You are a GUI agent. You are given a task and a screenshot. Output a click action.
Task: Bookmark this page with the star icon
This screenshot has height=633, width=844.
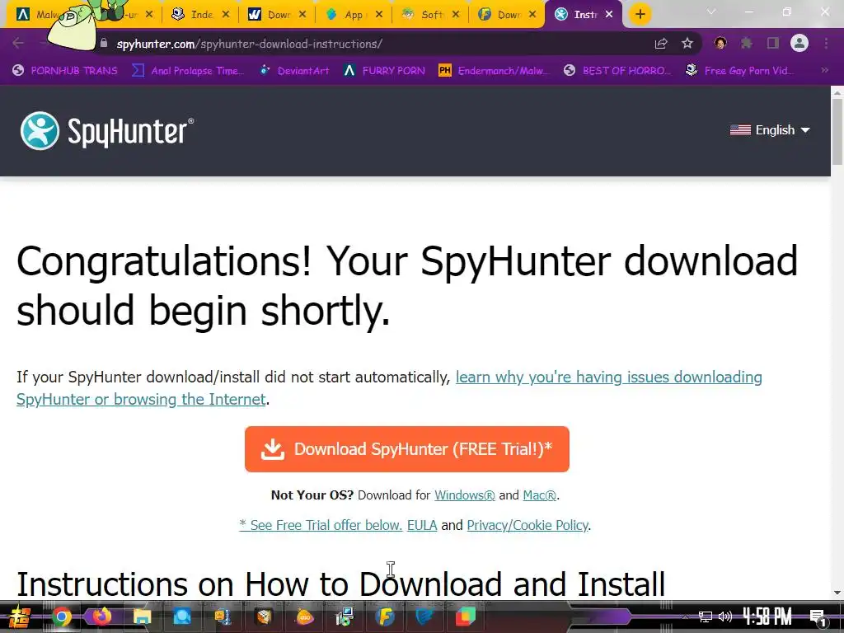[x=687, y=44]
